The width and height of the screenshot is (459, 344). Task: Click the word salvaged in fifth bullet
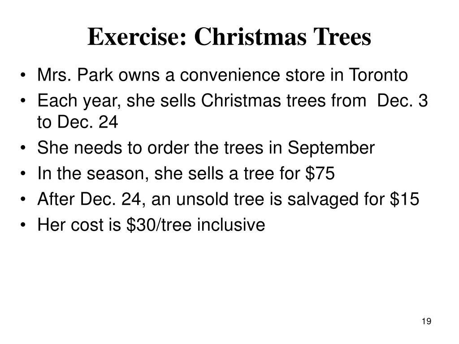tap(323, 199)
